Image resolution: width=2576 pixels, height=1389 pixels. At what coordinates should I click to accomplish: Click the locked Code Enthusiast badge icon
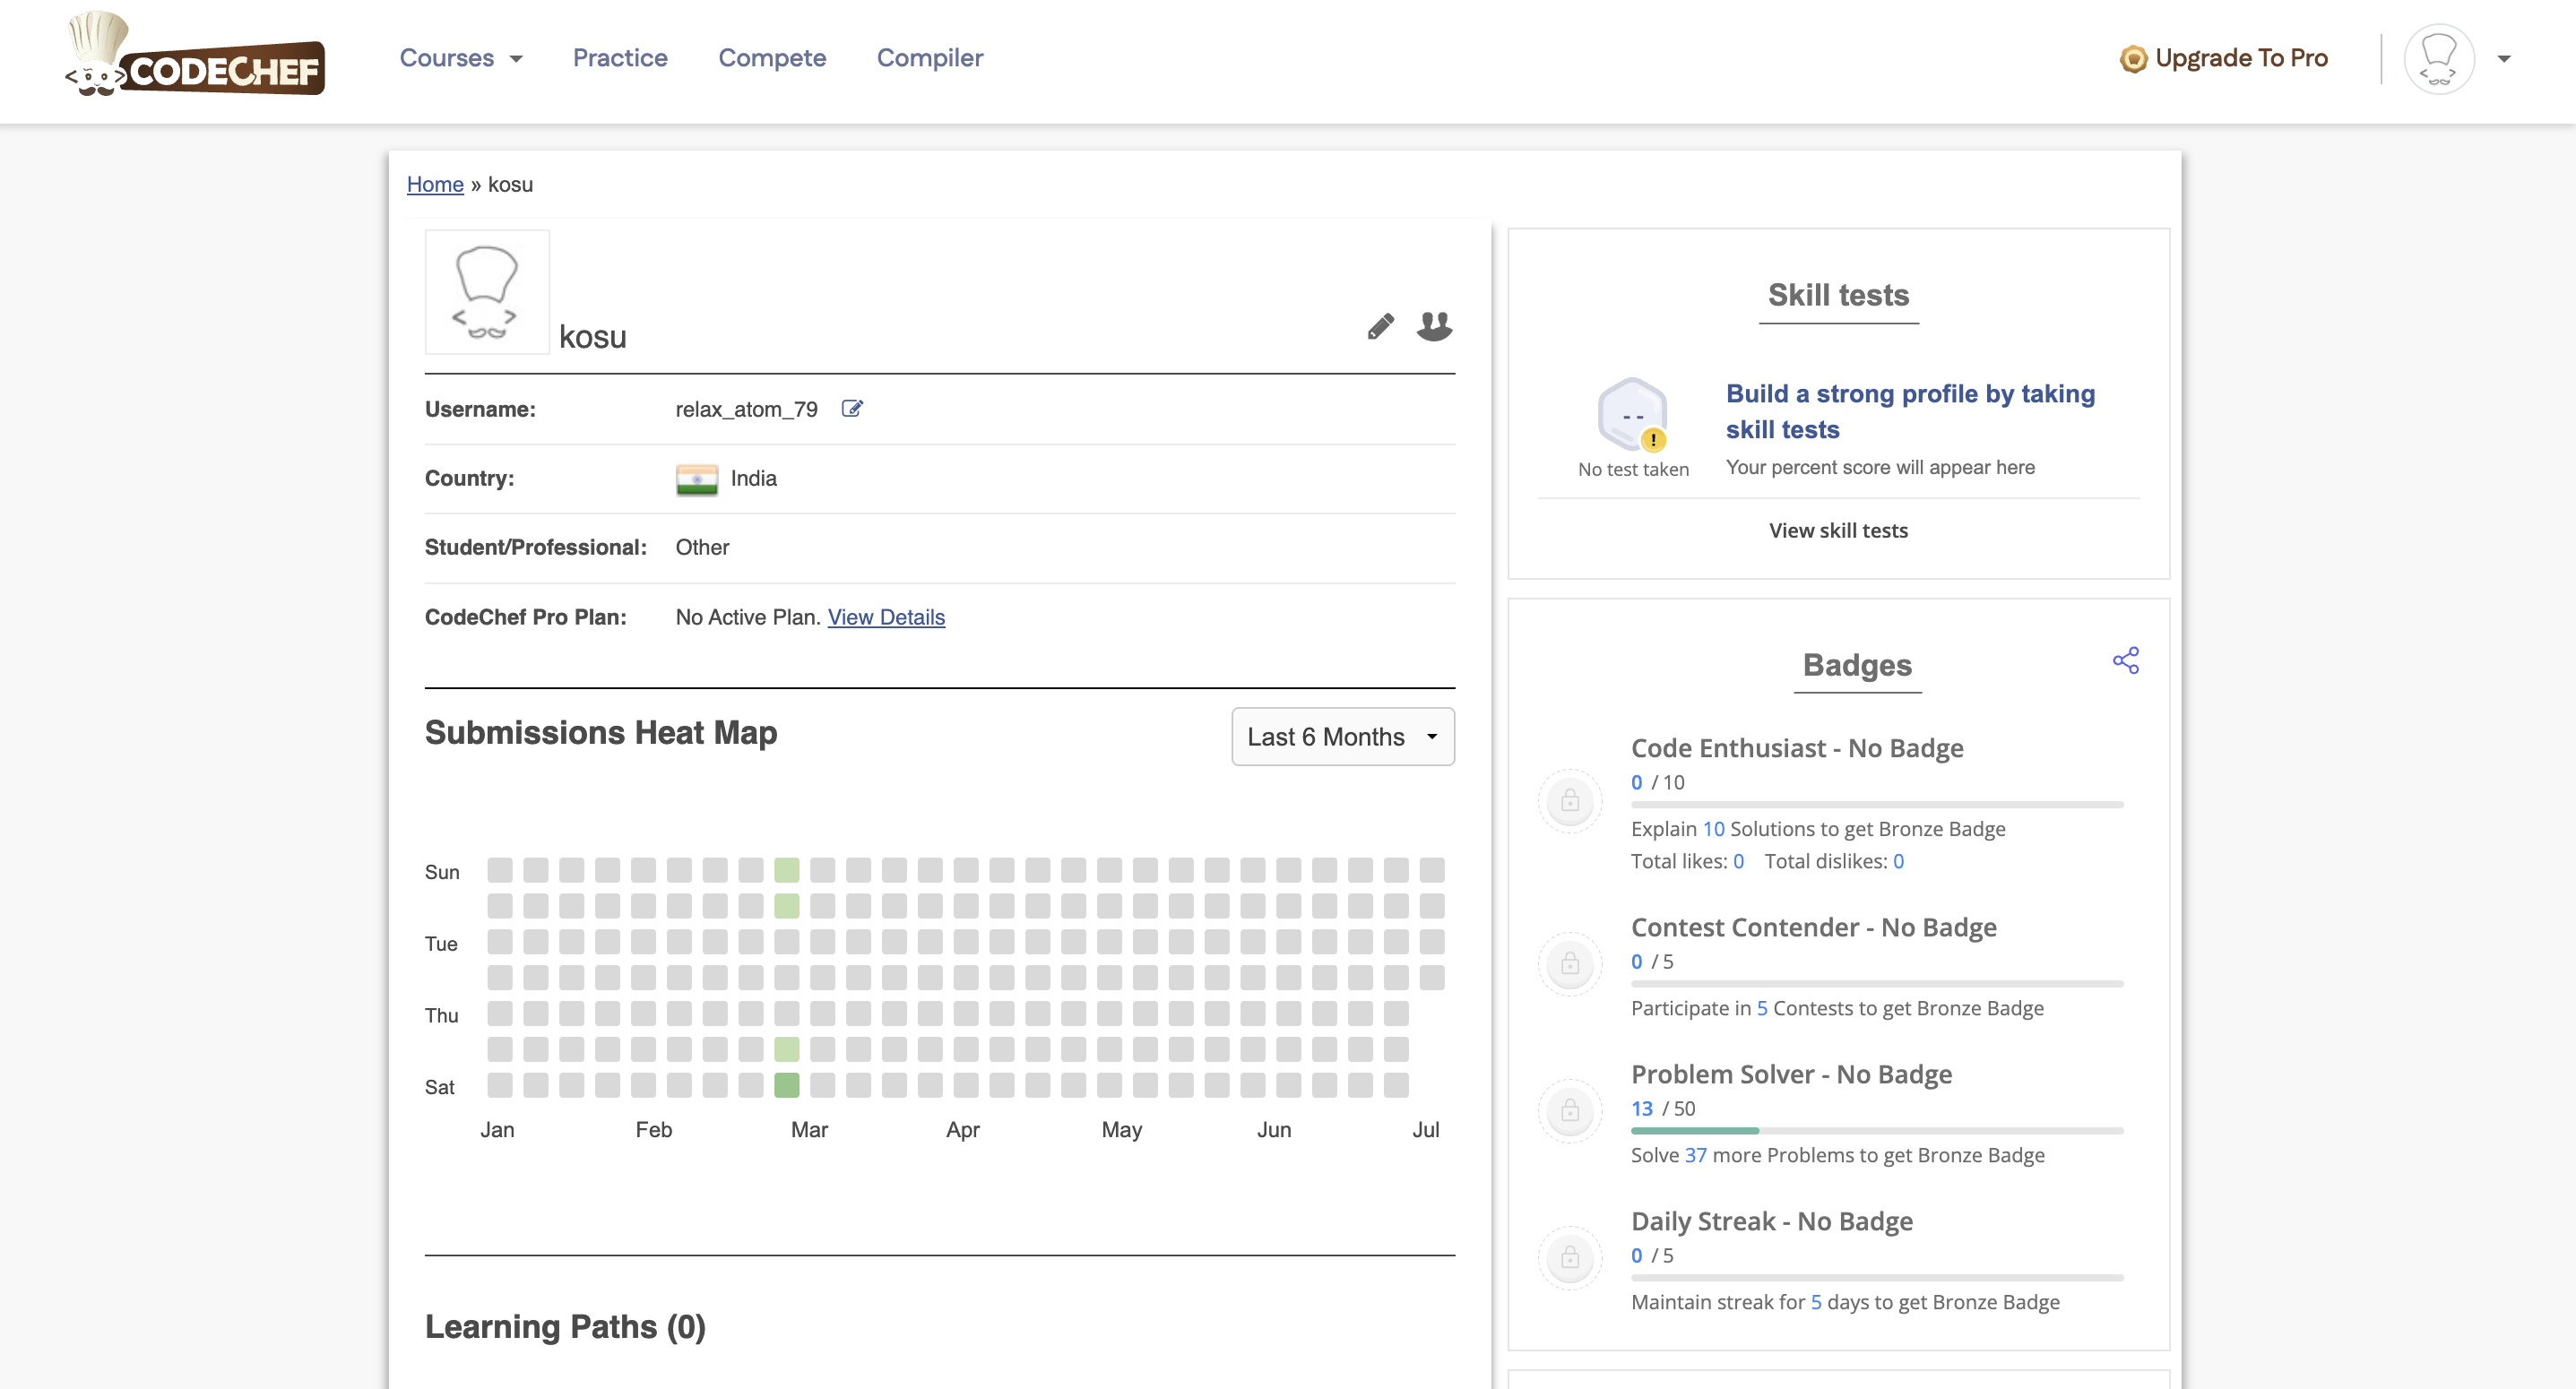click(1570, 800)
